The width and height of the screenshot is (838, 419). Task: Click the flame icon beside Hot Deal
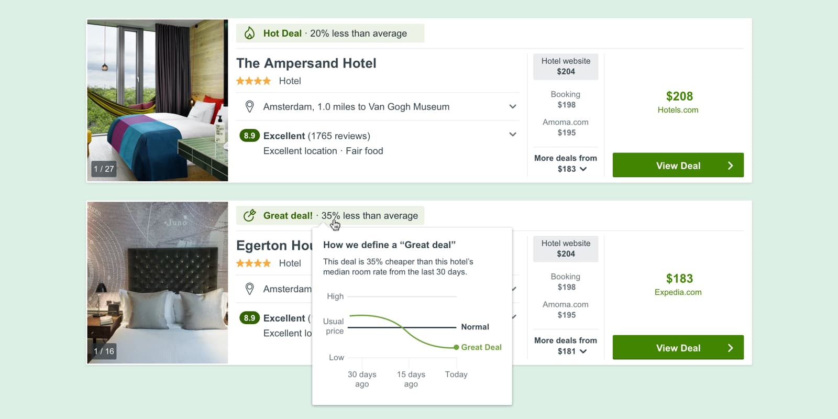(250, 33)
